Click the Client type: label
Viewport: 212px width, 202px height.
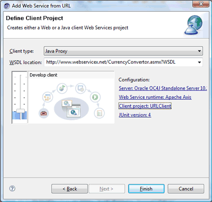pos(22,51)
